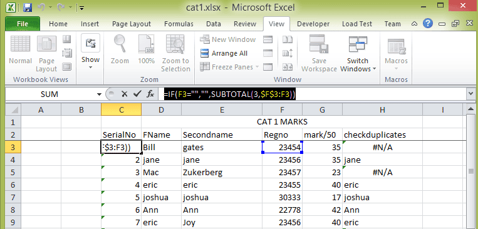The width and height of the screenshot is (478, 229).
Task: Click the Unhide window icon
Action: (268, 67)
